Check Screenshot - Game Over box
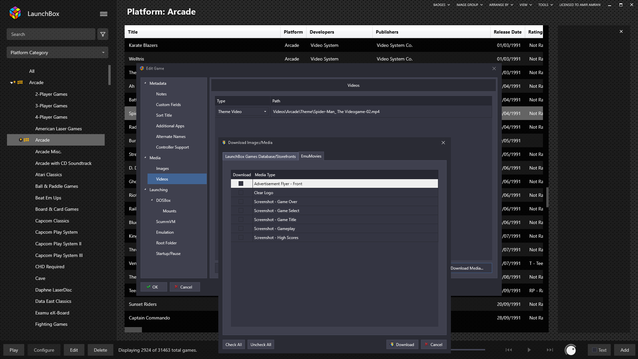 pos(241,201)
